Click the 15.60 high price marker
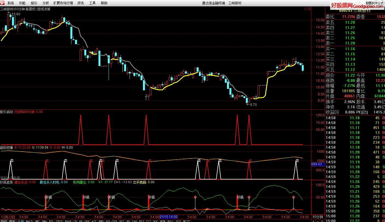Image resolution: width=385 pixels, height=222 pixels. [x=16, y=14]
